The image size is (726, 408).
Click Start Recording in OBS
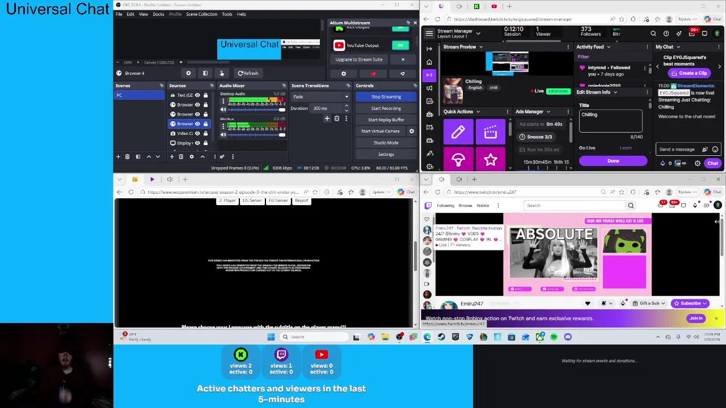[386, 108]
